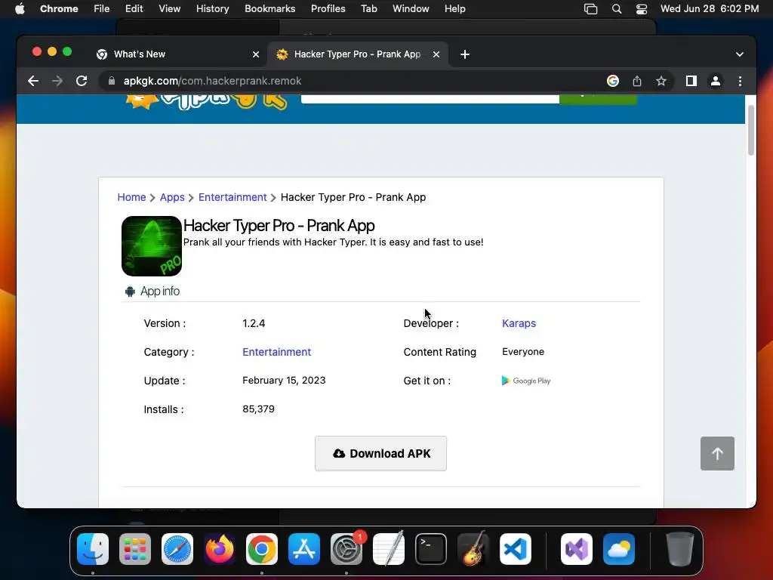773x580 pixels.
Task: Open System Settings from the Dock
Action: [x=346, y=549]
